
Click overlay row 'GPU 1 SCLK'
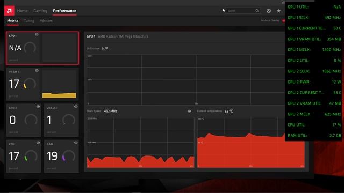(314, 18)
